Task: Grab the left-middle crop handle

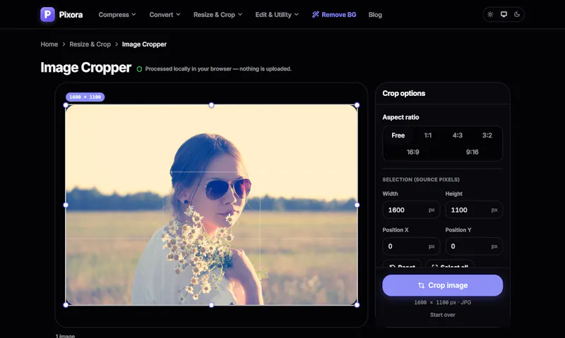Action: click(x=66, y=205)
